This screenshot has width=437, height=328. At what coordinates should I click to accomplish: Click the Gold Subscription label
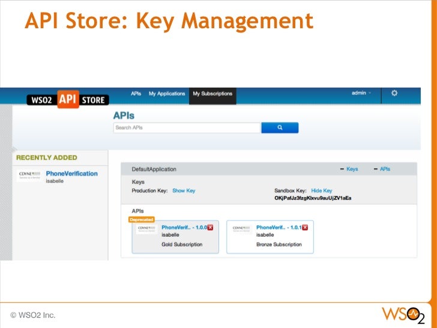(182, 244)
